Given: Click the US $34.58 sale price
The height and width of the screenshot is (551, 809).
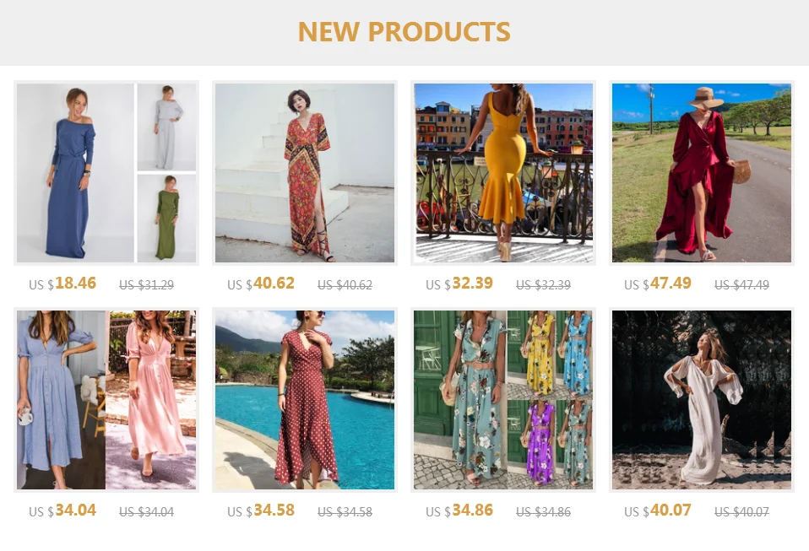Looking at the screenshot, I should 261,510.
